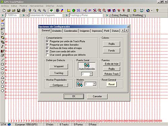Select the pencil drawing tool
168x126 pixels.
(x=2, y=46)
